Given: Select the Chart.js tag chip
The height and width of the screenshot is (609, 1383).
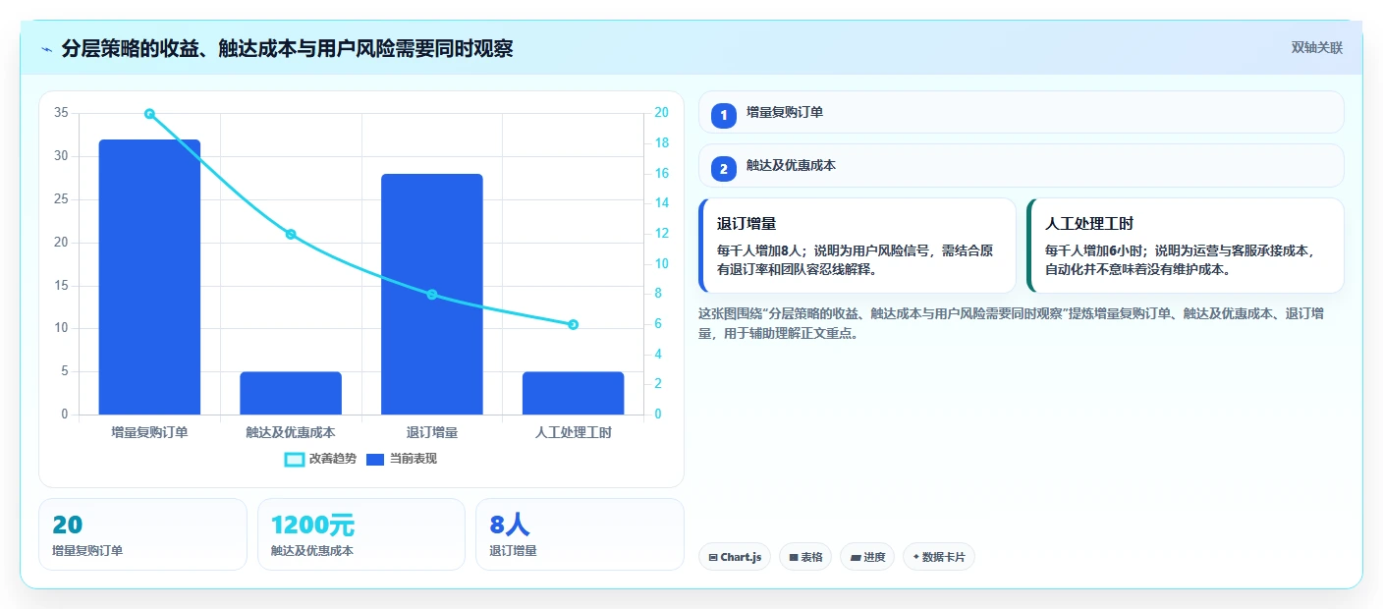Looking at the screenshot, I should click(x=735, y=557).
